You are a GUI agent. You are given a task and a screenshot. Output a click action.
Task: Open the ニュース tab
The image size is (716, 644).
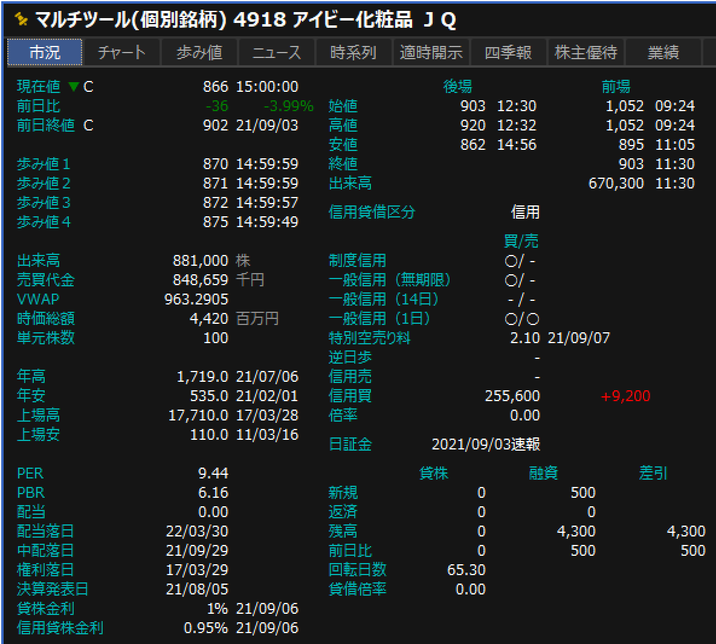click(x=276, y=53)
